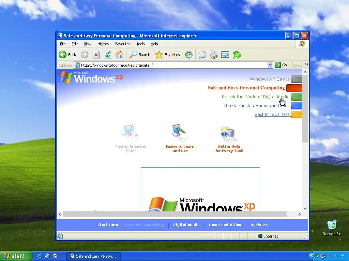Launch Internet Explorer from Quick Launch
This screenshot has height=261, width=349.
coord(40,256)
